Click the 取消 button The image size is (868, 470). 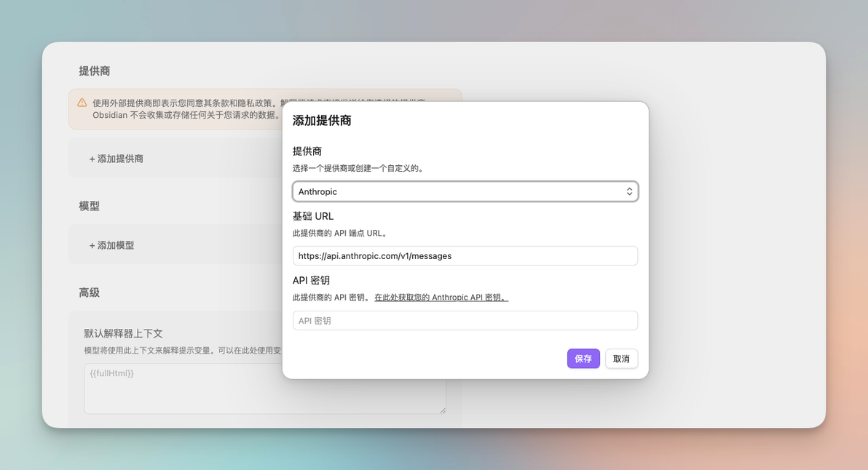click(x=621, y=359)
